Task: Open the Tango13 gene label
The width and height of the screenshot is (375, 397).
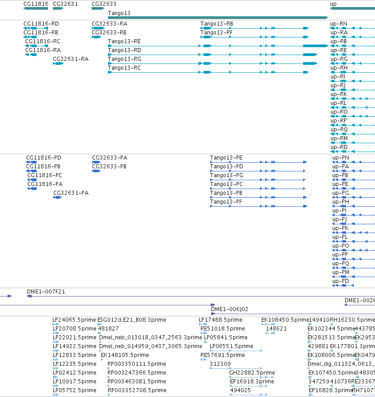Action: tap(119, 13)
